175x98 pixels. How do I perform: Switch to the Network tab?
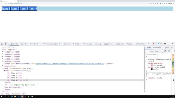click(x=76, y=44)
